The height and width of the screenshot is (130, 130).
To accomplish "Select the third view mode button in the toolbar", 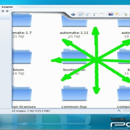I will click(95, 15).
